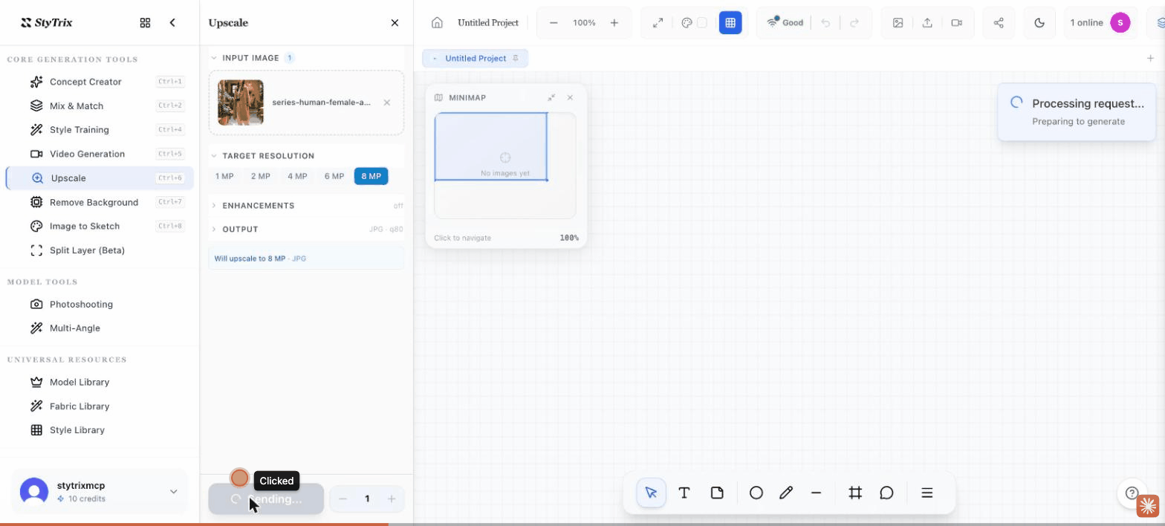
Task: Select 8 MP target resolution
Action: point(371,176)
